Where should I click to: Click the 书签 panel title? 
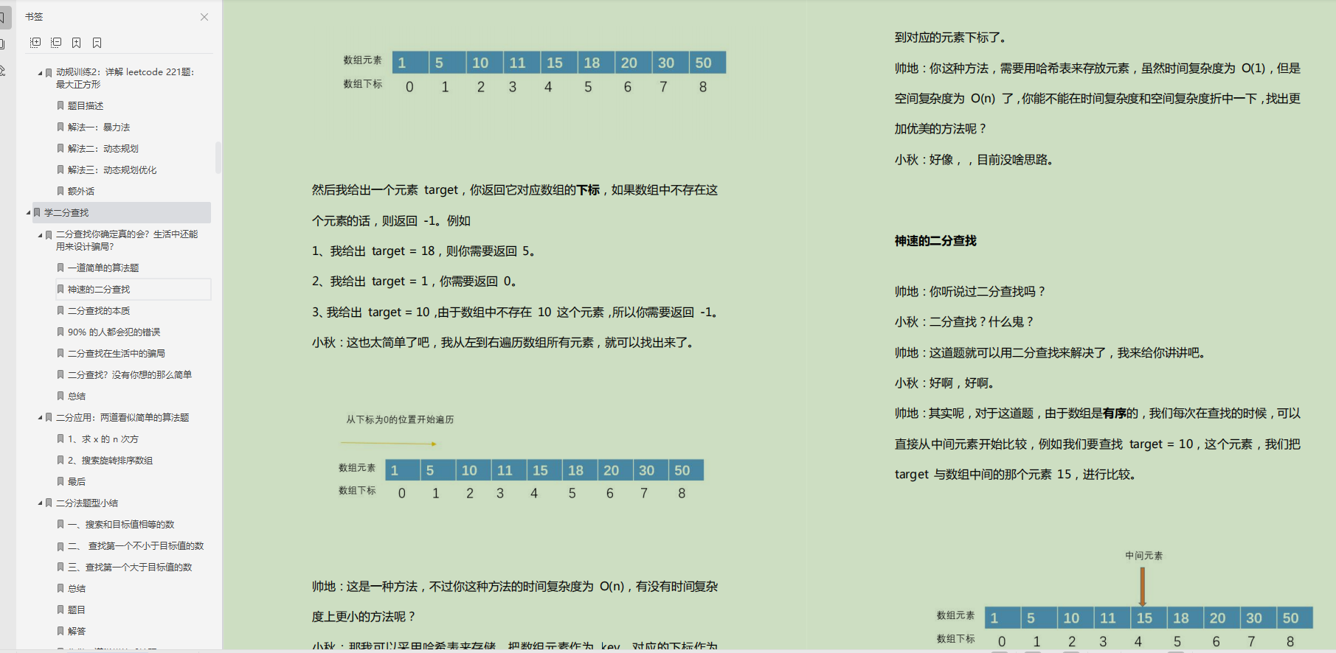34,16
